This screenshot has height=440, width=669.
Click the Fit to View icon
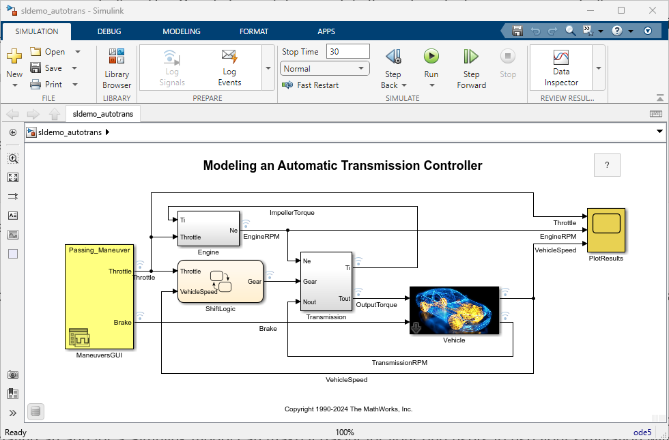(13, 177)
